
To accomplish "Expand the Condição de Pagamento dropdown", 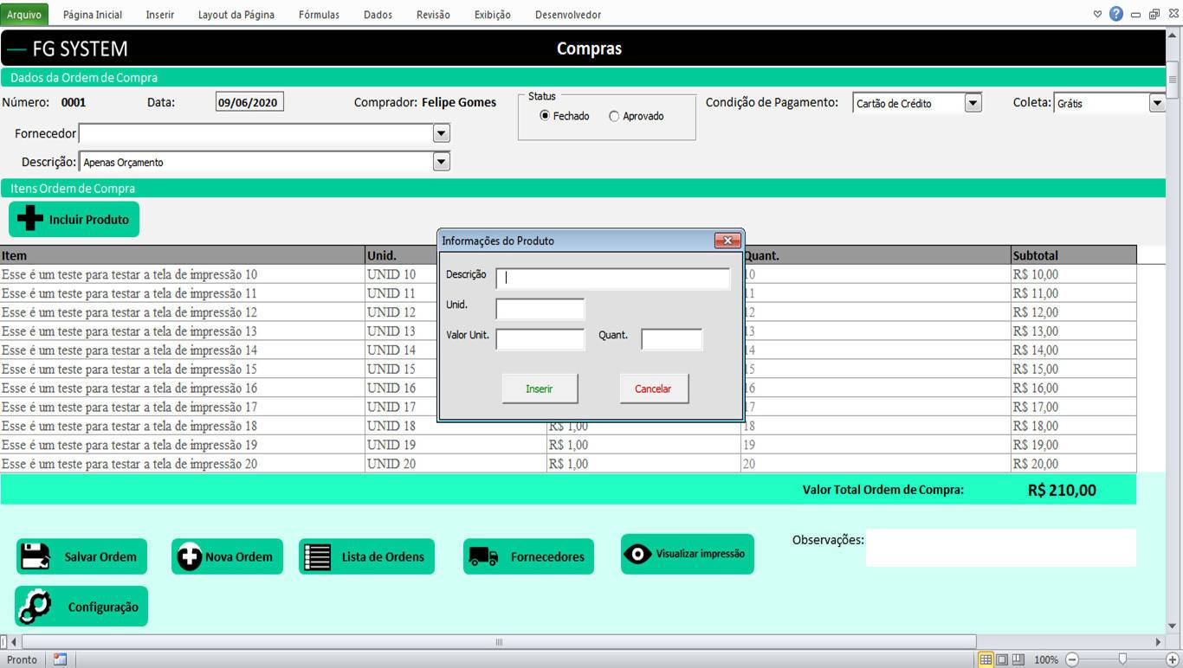I will [973, 103].
